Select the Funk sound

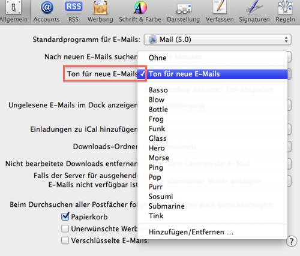tap(212, 129)
